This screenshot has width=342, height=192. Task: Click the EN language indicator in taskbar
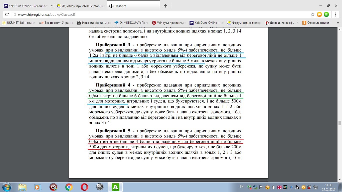click(x=241, y=186)
